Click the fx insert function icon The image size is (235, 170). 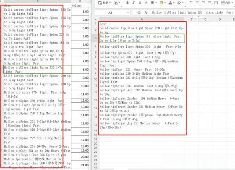[x=146, y=13]
